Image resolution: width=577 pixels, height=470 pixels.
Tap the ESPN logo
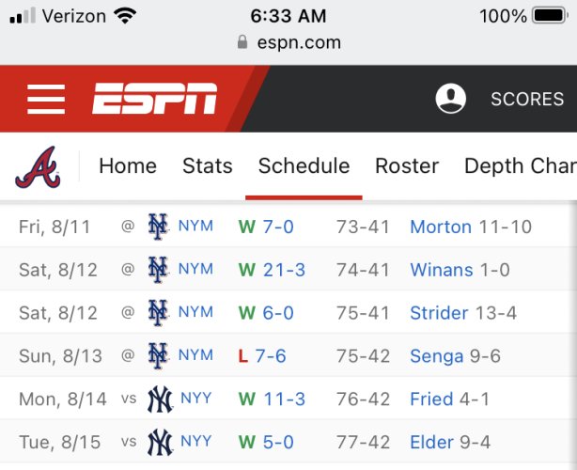pyautogui.click(x=155, y=99)
